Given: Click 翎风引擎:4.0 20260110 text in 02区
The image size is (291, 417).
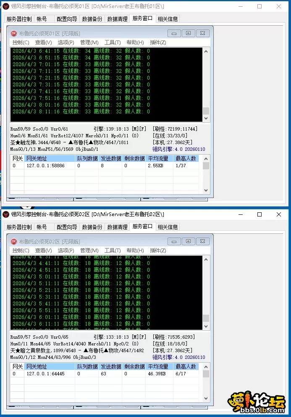Looking at the screenshot, I should pyautogui.click(x=178, y=357).
